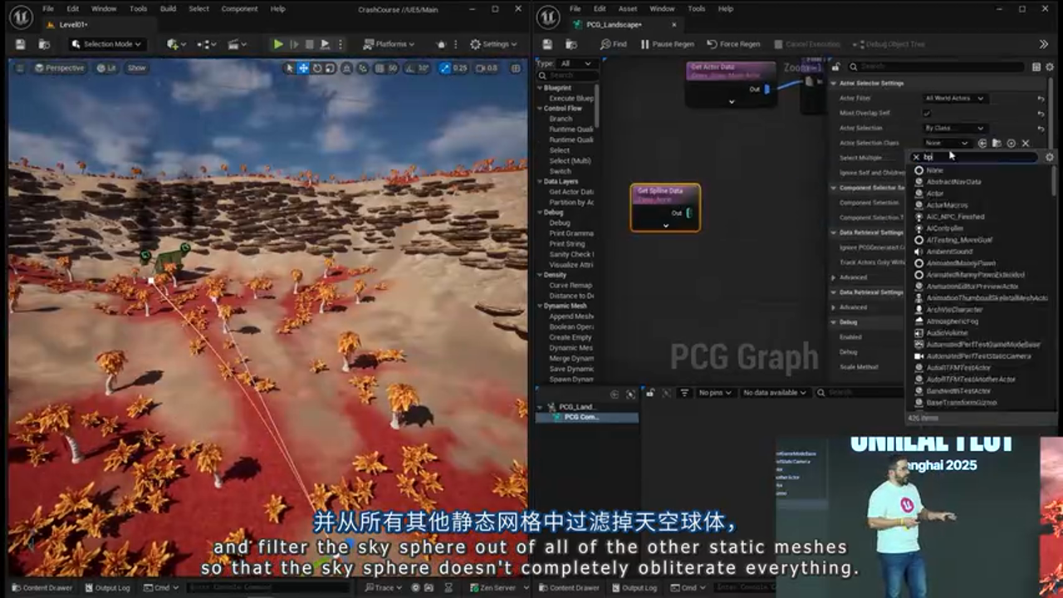Collapse the Control Flow category in node palette
This screenshot has width=1063, height=598.
point(540,108)
